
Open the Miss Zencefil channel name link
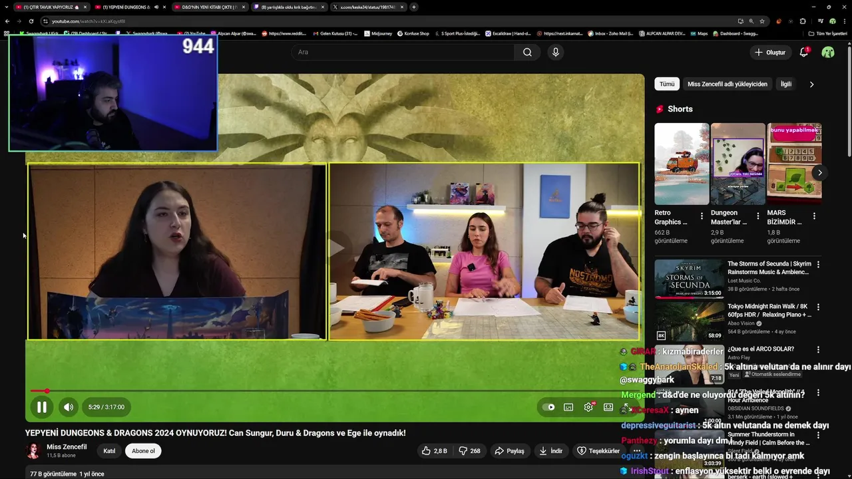click(67, 447)
